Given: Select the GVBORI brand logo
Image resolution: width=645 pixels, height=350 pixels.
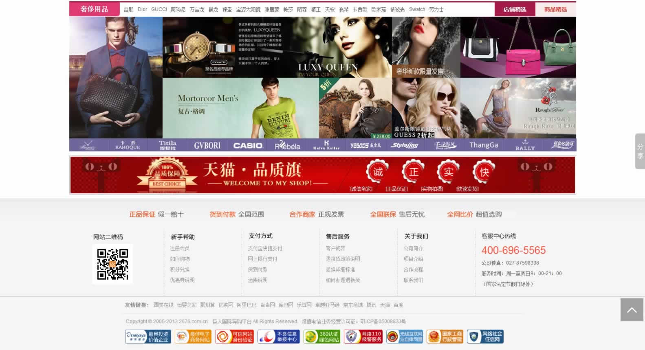Looking at the screenshot, I should pos(207,145).
